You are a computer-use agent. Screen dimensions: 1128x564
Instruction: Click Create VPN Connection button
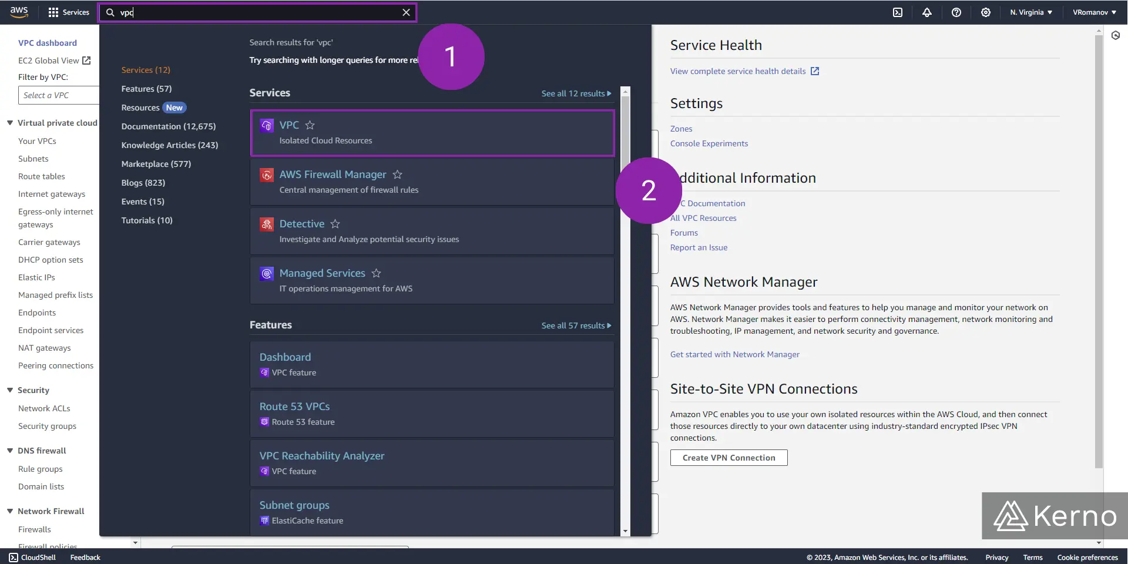coord(728,458)
